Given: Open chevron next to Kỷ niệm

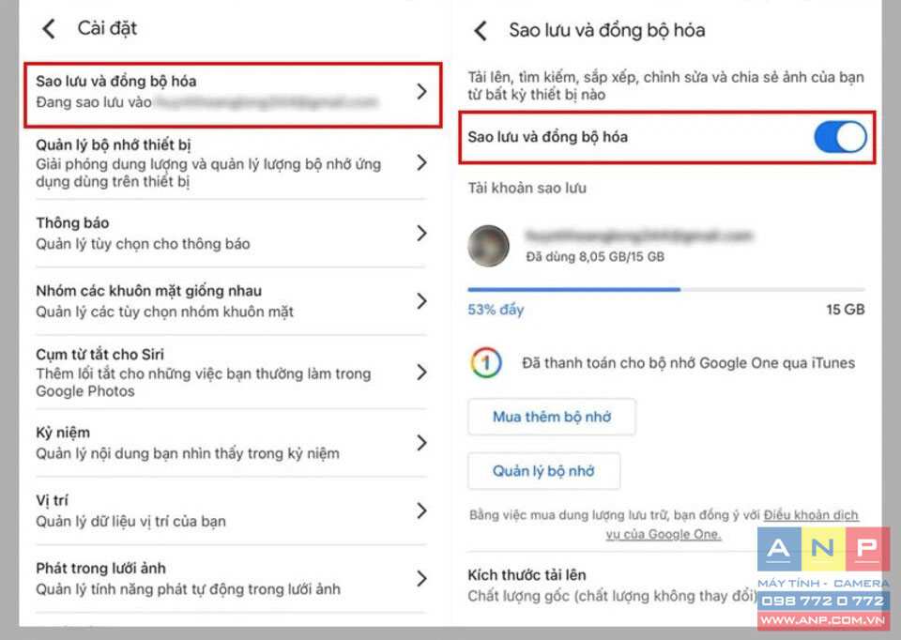Looking at the screenshot, I should (421, 442).
